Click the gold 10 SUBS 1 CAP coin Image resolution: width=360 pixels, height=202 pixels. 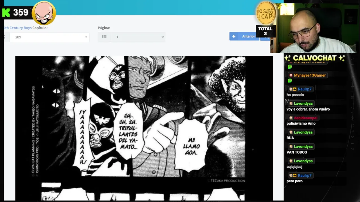265,13
